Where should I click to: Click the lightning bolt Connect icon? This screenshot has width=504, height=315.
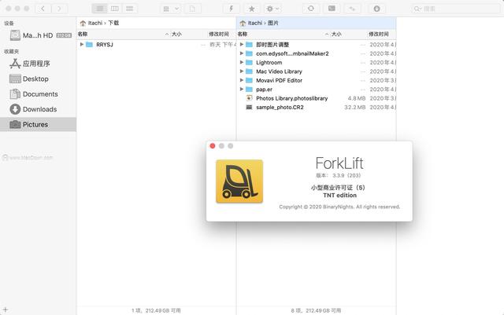point(231,9)
